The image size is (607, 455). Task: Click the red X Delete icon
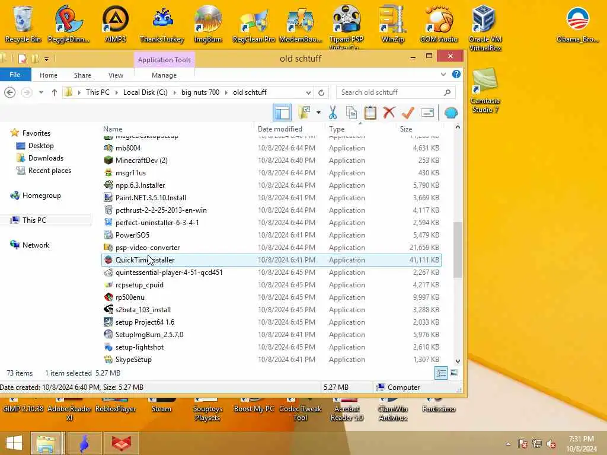389,113
